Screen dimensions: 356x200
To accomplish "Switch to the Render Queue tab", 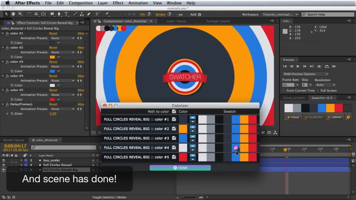I will [14, 140].
